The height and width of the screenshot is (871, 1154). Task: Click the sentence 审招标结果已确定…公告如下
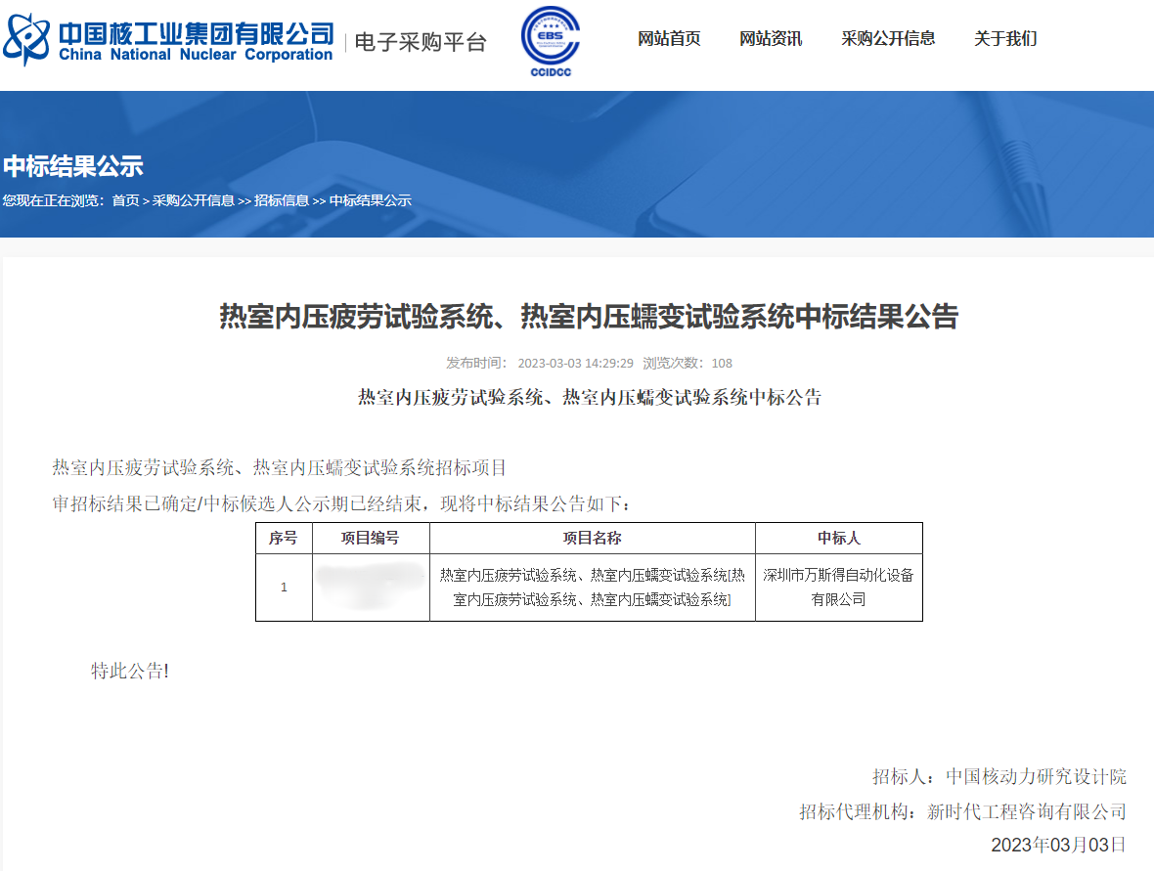[x=340, y=503]
